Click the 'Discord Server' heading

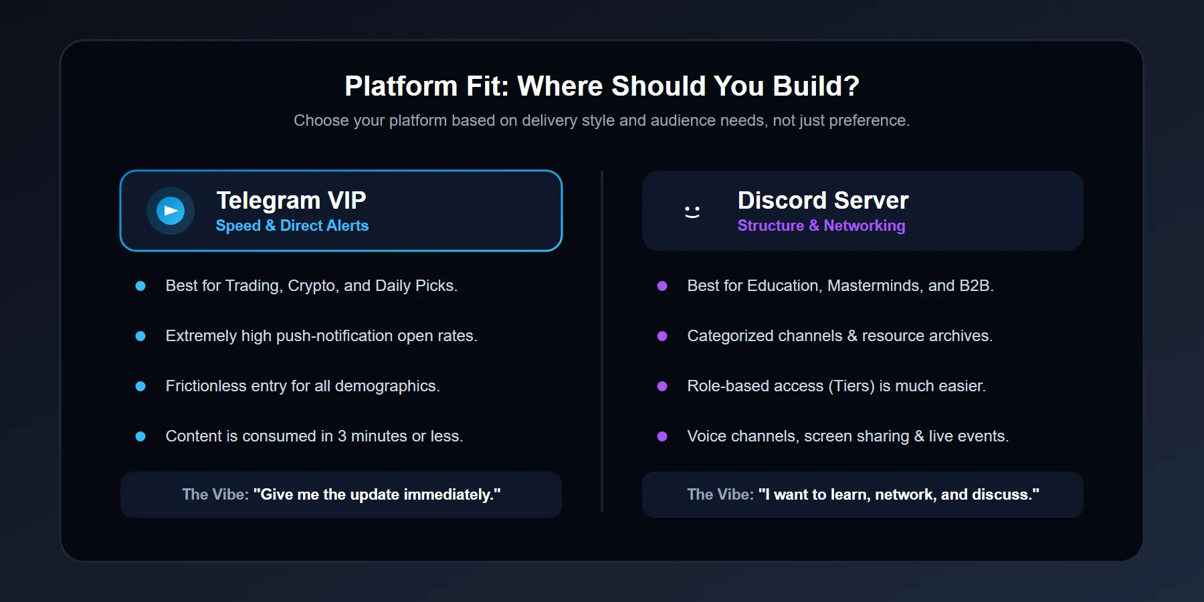click(x=823, y=199)
